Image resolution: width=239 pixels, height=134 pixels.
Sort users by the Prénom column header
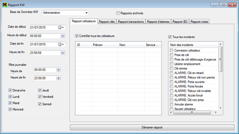pyautogui.click(x=105, y=45)
